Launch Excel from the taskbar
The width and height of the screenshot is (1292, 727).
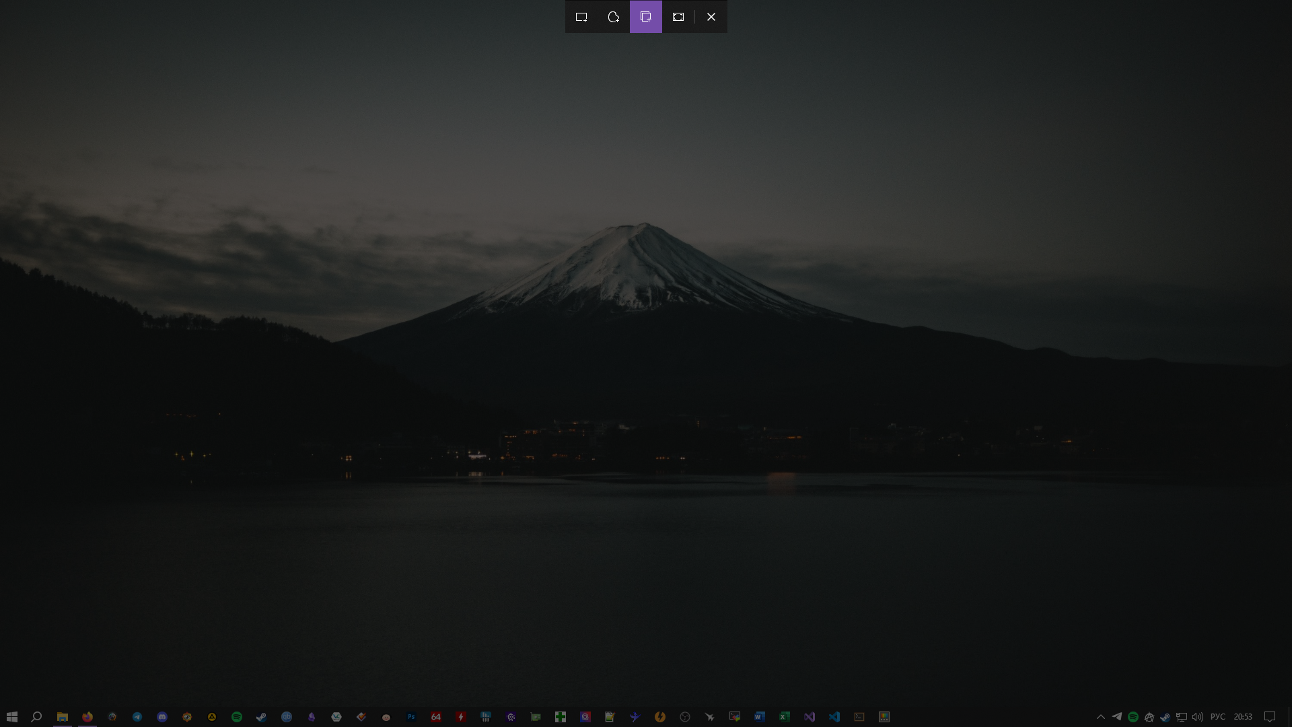coord(785,717)
